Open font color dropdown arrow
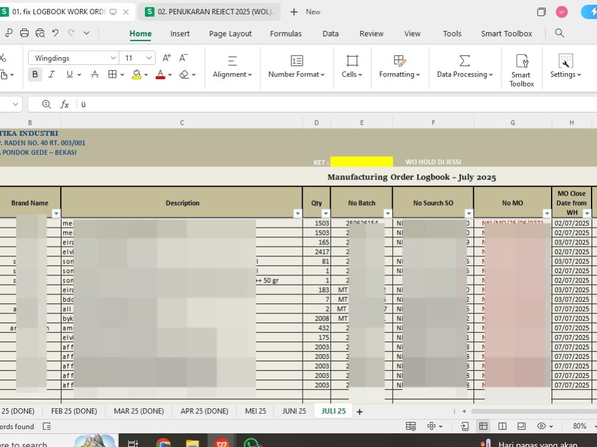Image resolution: width=597 pixels, height=447 pixels. pos(170,74)
